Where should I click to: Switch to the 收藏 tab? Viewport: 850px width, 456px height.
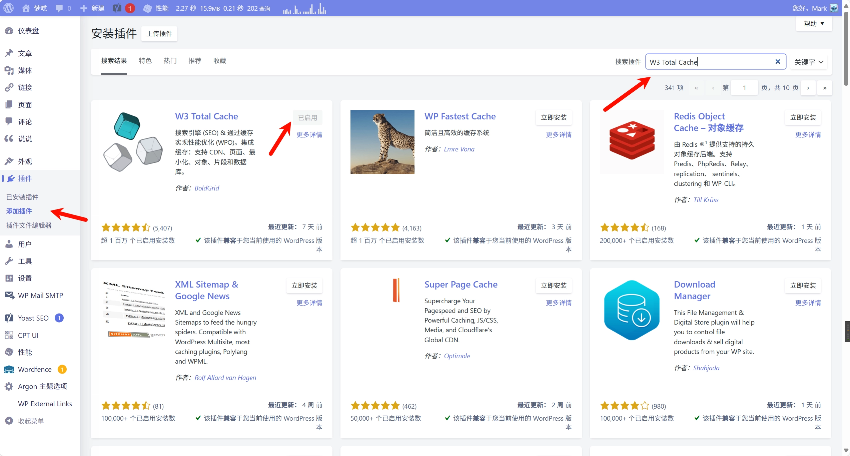click(x=220, y=61)
